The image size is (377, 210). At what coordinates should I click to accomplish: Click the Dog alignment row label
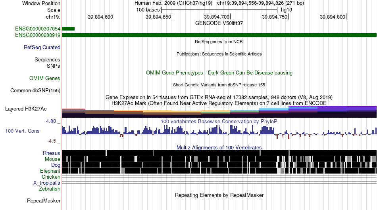pyautogui.click(x=56, y=165)
